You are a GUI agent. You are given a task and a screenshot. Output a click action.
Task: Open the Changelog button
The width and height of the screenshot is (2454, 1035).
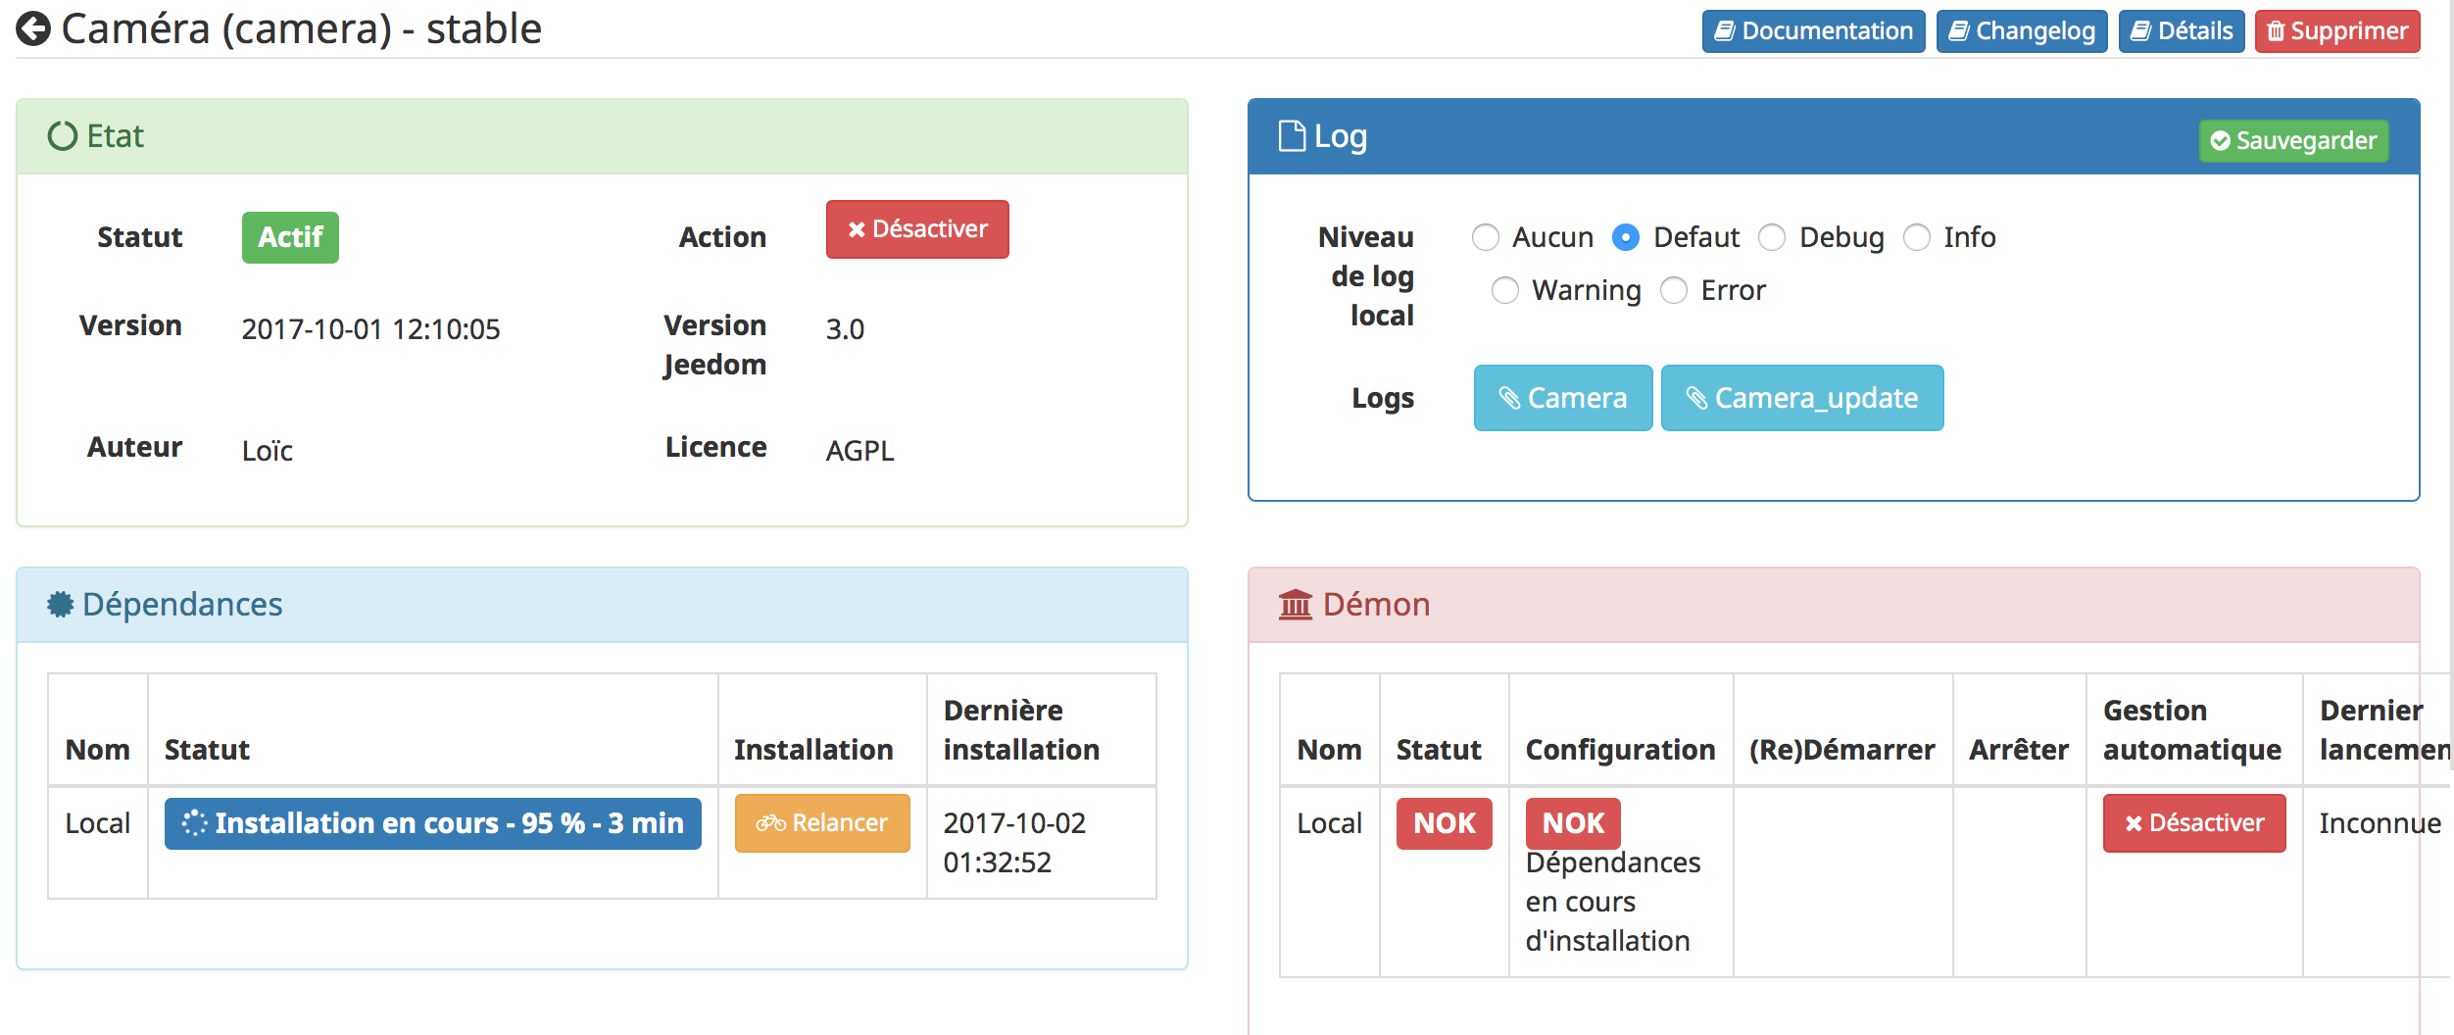[2022, 31]
